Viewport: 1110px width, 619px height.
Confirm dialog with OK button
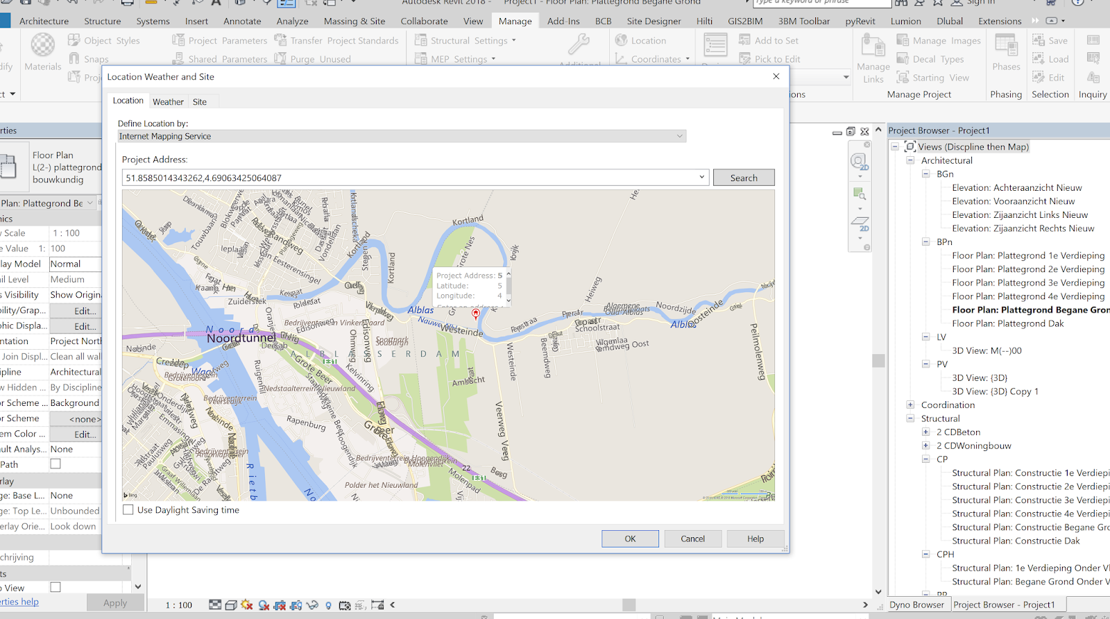click(630, 539)
